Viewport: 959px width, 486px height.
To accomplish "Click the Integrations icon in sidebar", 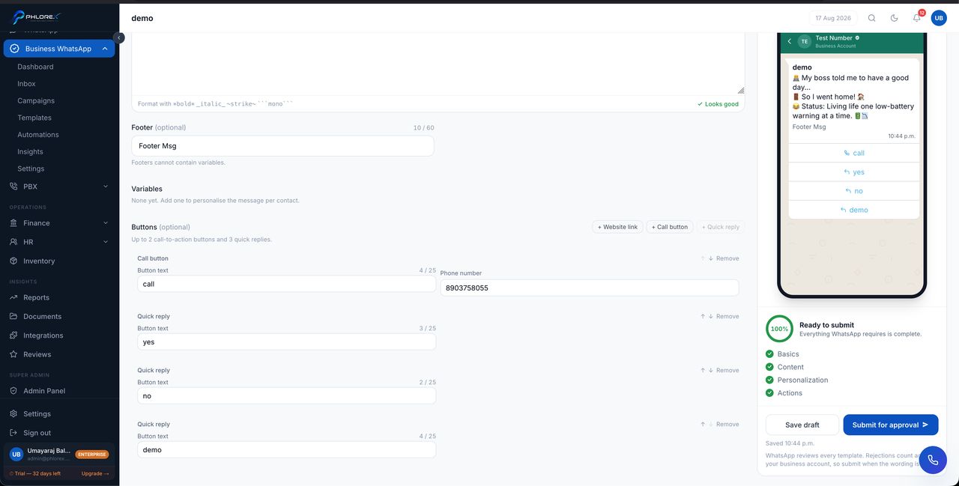I will (14, 335).
